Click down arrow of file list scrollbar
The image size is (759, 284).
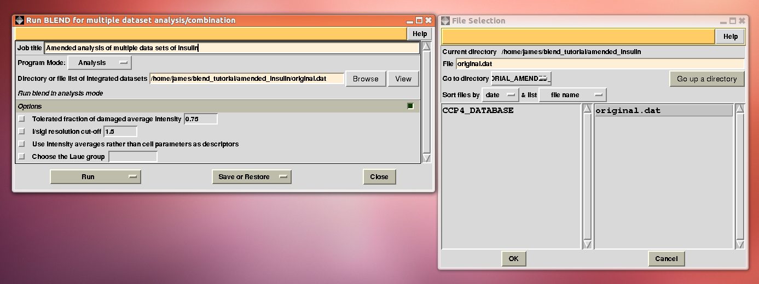(740, 244)
